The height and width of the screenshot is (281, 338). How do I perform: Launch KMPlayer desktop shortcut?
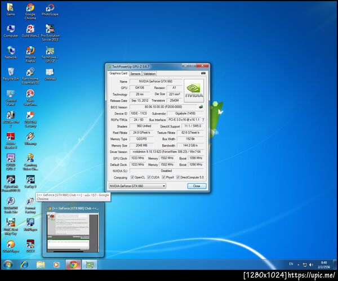pyautogui.click(x=30, y=225)
